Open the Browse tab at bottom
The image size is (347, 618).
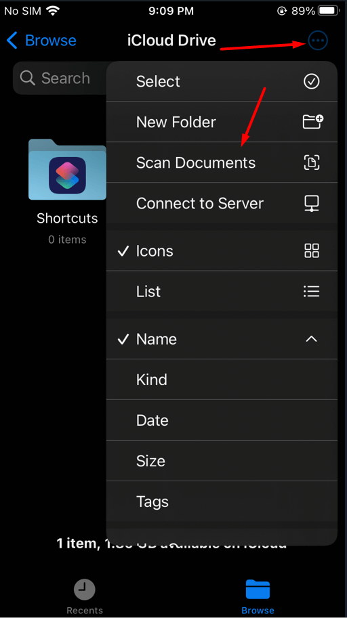(x=258, y=596)
